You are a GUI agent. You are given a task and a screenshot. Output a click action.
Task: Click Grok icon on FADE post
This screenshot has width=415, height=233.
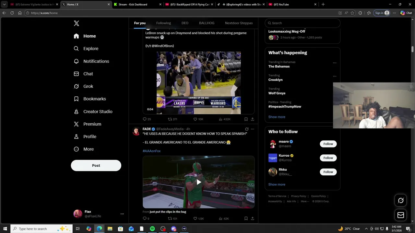pyautogui.click(x=247, y=129)
